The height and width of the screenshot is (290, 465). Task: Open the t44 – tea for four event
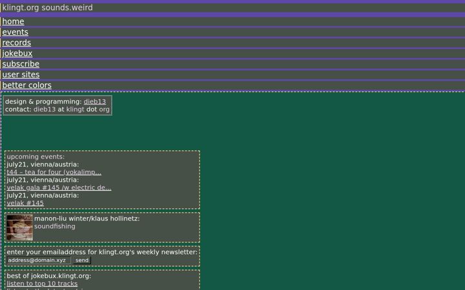pos(54,172)
